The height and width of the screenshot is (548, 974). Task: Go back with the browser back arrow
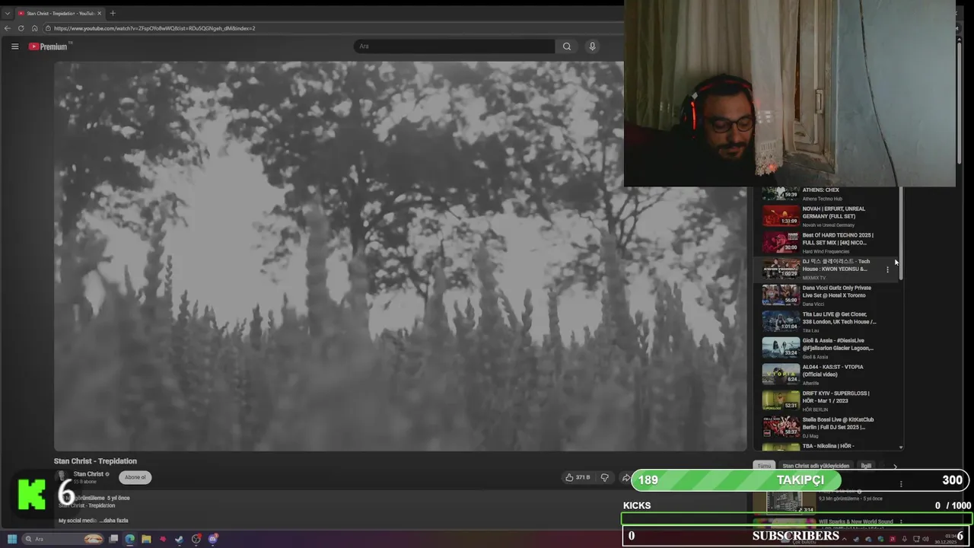click(8, 28)
